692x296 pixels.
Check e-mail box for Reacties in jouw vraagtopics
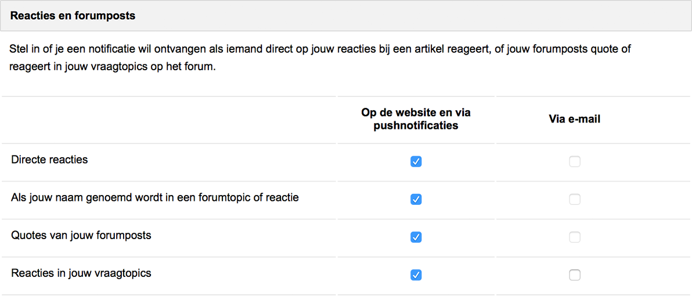coord(574,275)
